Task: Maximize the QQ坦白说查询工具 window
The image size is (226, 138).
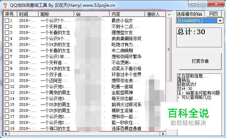Action: tap(203, 4)
